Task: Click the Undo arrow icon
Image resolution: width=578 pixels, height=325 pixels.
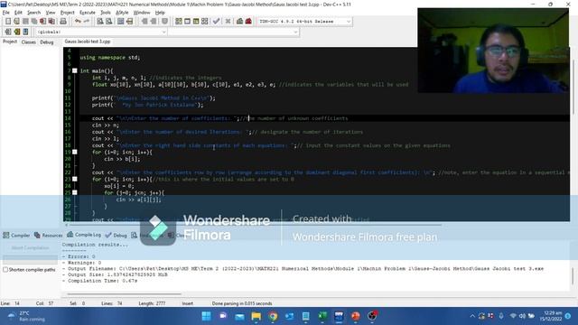Action: [x=78, y=22]
